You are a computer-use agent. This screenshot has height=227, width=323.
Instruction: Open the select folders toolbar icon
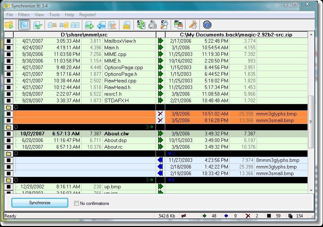pyautogui.click(x=9, y=25)
